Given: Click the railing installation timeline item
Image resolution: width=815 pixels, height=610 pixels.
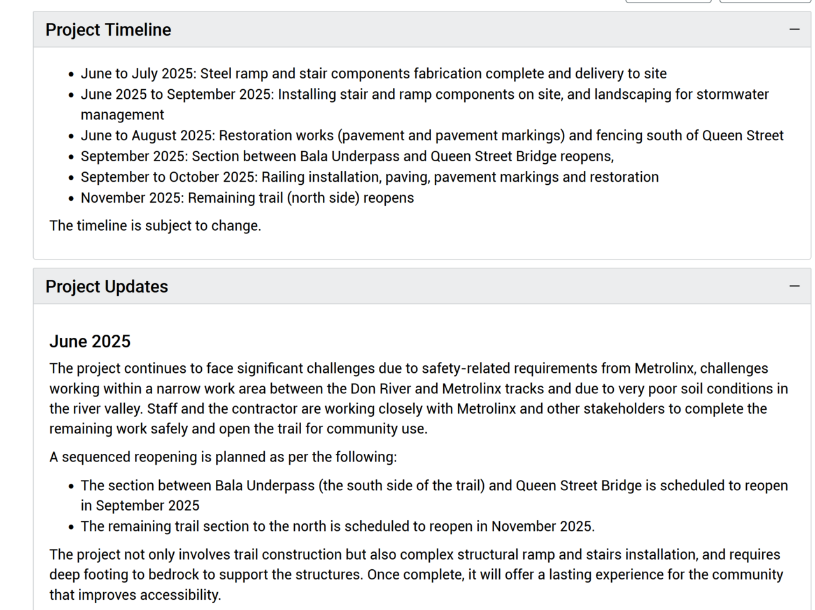Looking at the screenshot, I should coord(369,177).
